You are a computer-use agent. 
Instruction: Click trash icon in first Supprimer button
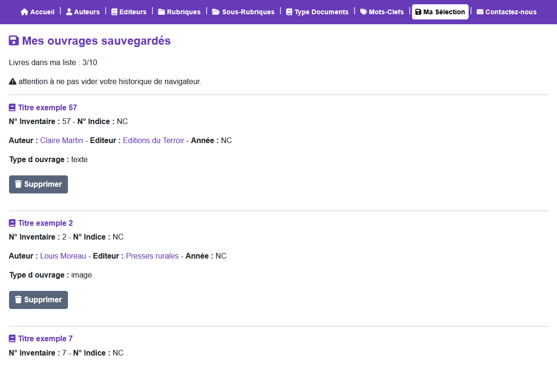pos(19,184)
